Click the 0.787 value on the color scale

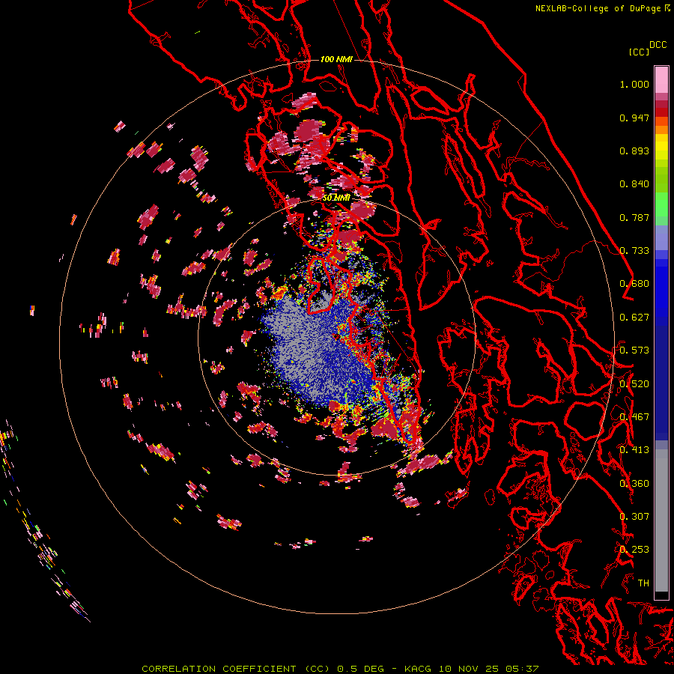coord(634,217)
